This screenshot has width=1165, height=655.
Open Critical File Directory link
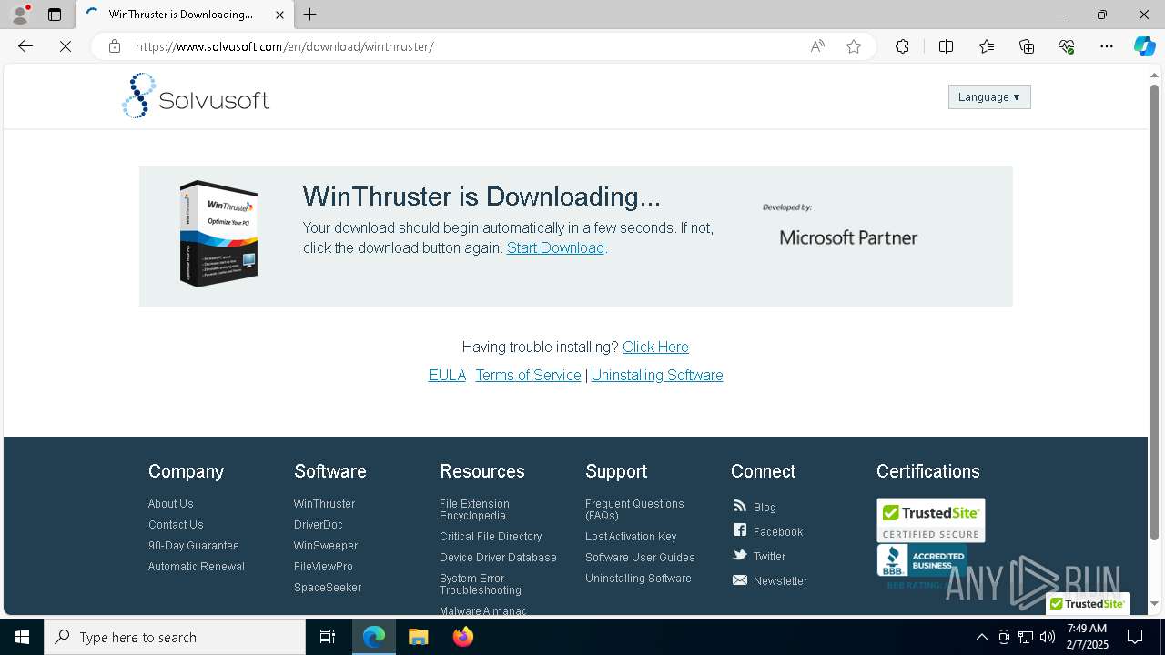491,537
